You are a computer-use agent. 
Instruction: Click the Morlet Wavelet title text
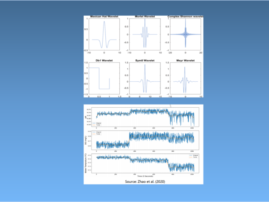click(144, 17)
